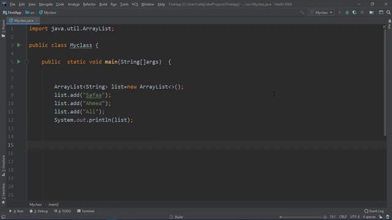Screen dimensions: 392x220
Task: Open the Terminal tool window
Action: point(86,211)
